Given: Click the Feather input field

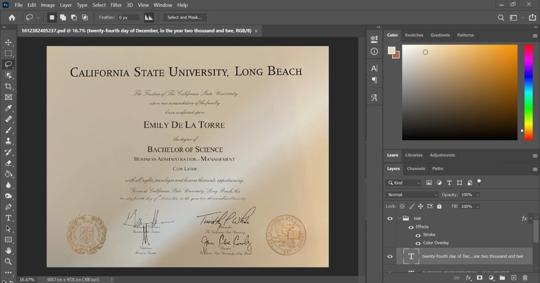Looking at the screenshot, I should coord(129,17).
